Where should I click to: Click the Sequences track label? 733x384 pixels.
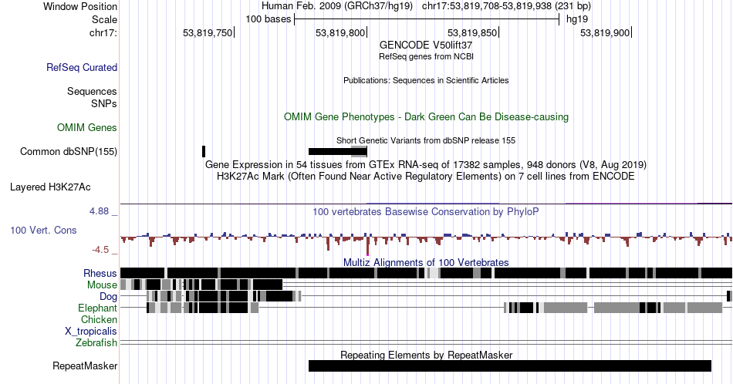click(x=92, y=92)
